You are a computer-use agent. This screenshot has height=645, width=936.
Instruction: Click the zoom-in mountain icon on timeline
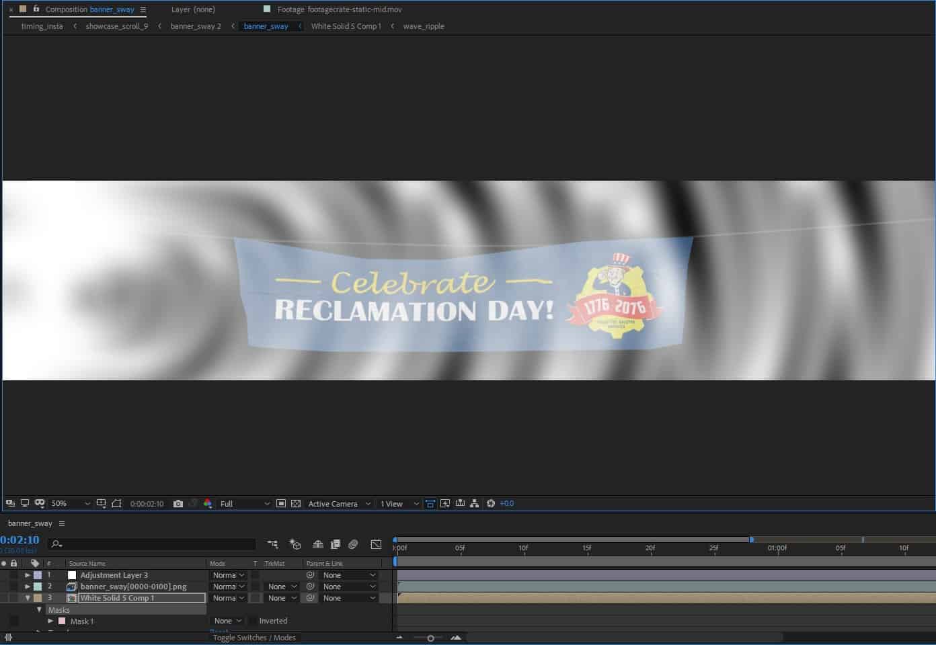click(x=456, y=638)
